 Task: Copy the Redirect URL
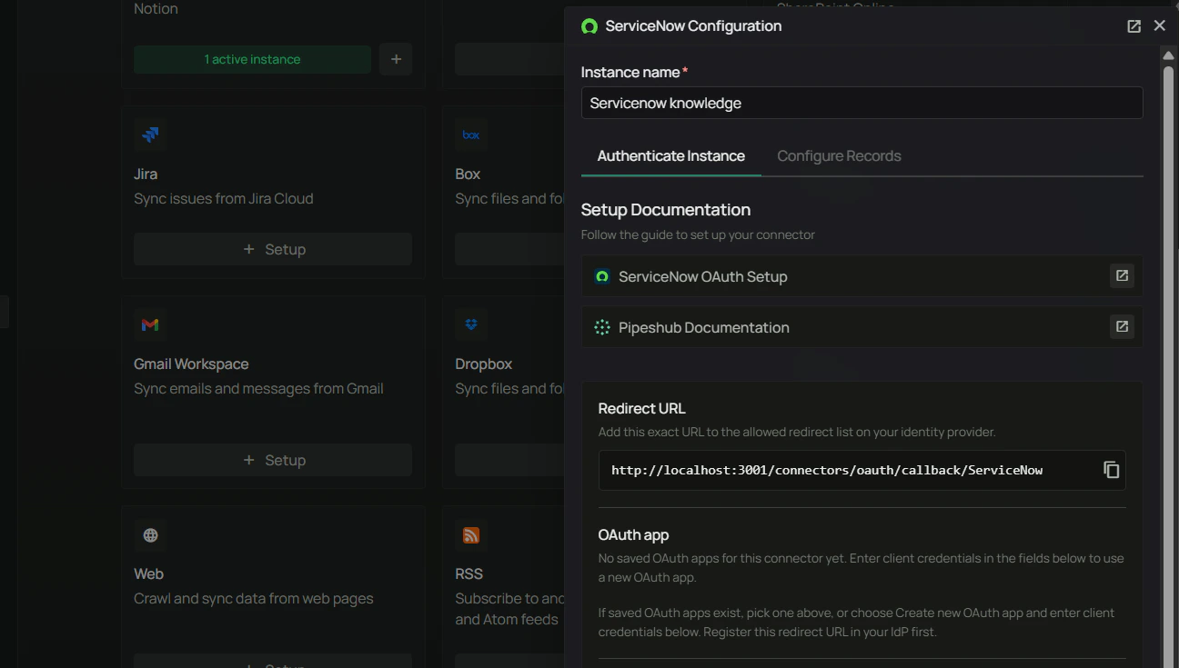1111,470
